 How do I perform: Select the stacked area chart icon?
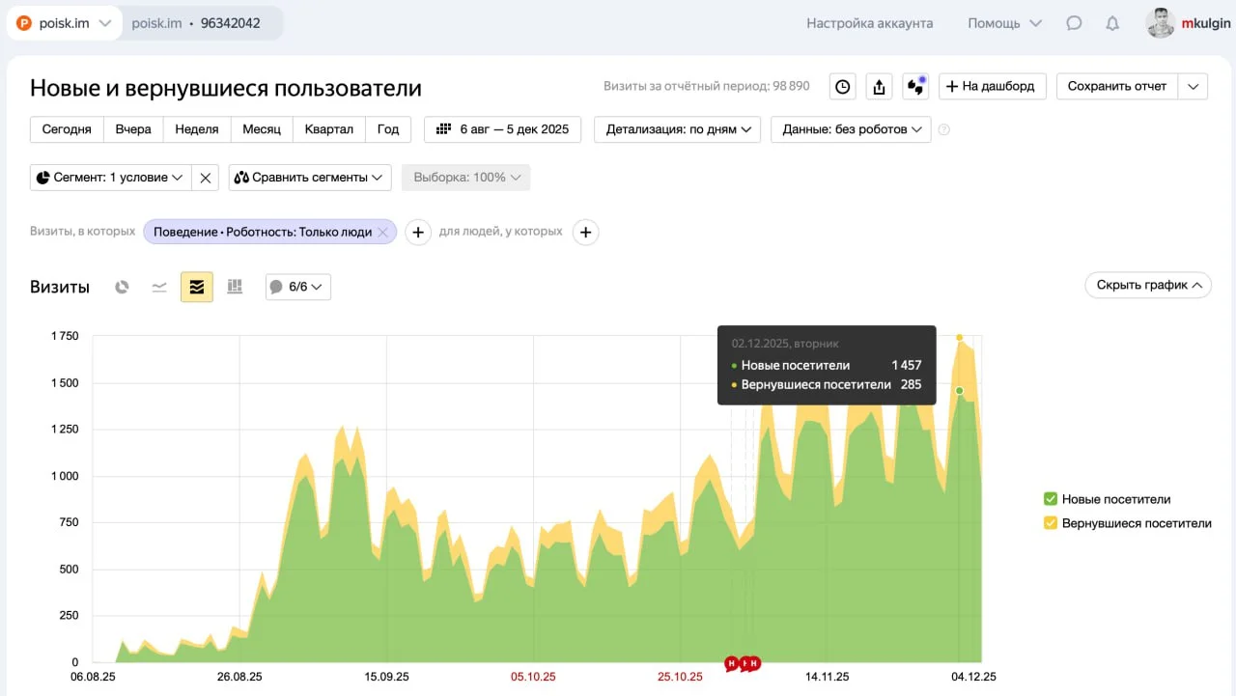[197, 287]
